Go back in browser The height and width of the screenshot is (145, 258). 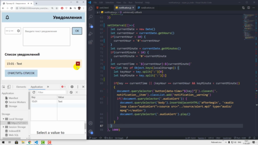[3, 8]
